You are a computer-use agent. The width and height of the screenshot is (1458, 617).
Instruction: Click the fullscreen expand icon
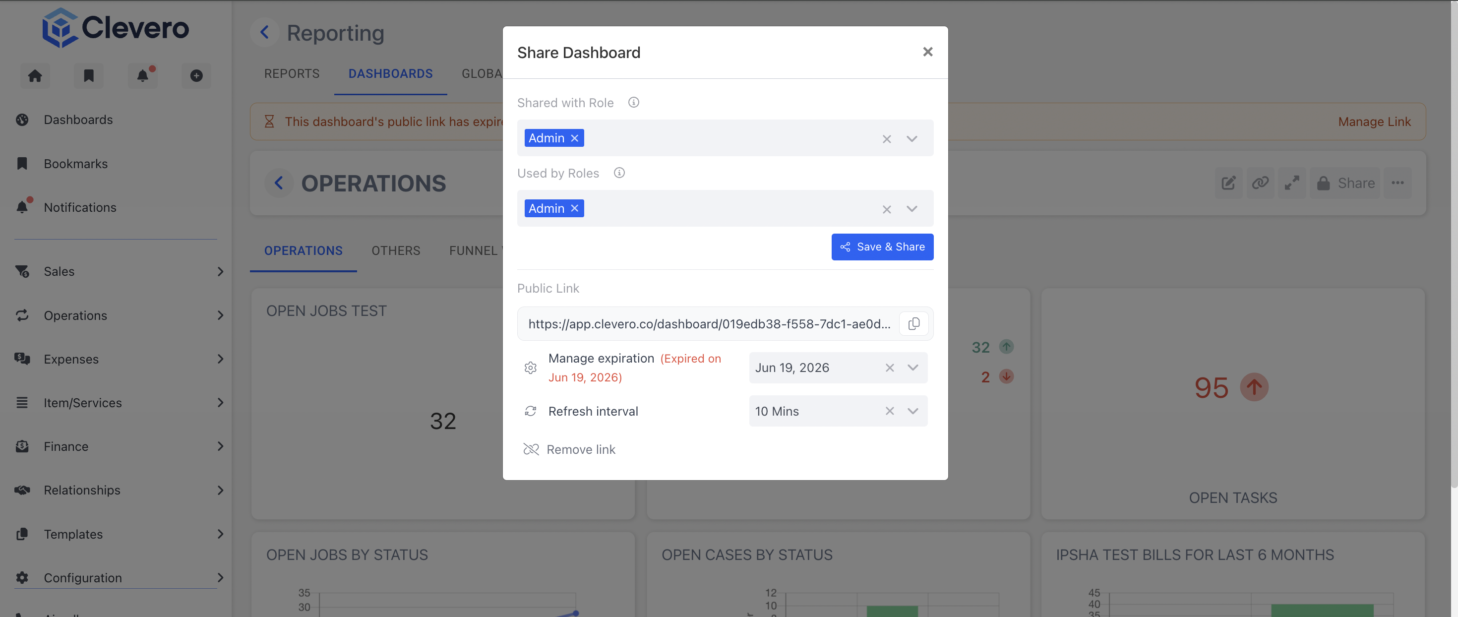point(1291,183)
